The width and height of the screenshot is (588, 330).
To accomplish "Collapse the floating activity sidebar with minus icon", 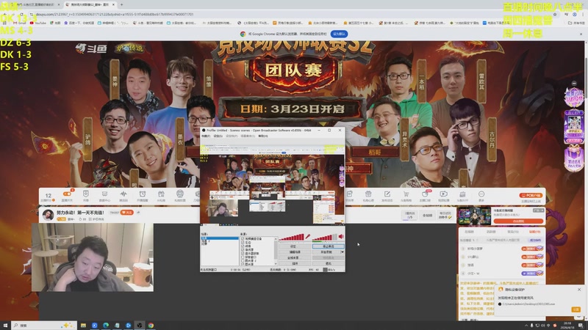I will click(574, 83).
